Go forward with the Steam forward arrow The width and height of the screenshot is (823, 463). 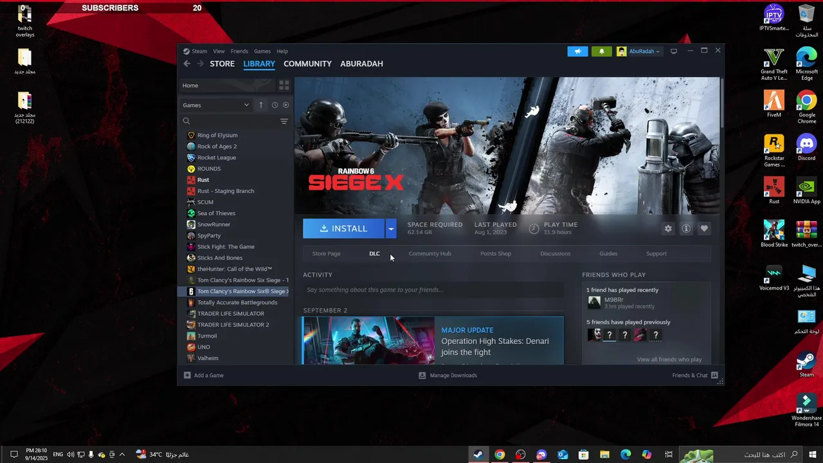point(201,64)
